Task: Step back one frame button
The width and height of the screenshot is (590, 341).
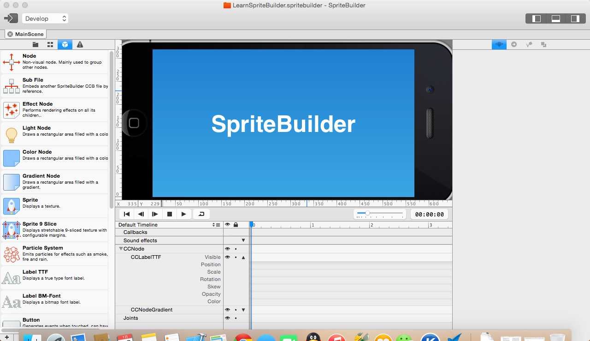Action: 141,214
